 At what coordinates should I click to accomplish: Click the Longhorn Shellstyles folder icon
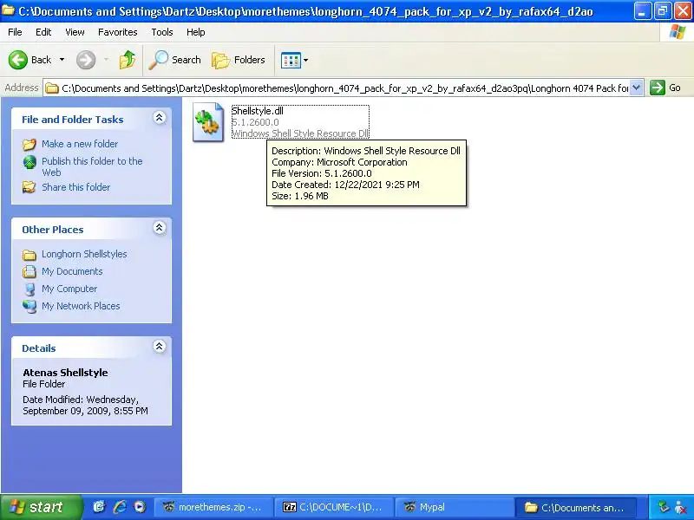29,255
